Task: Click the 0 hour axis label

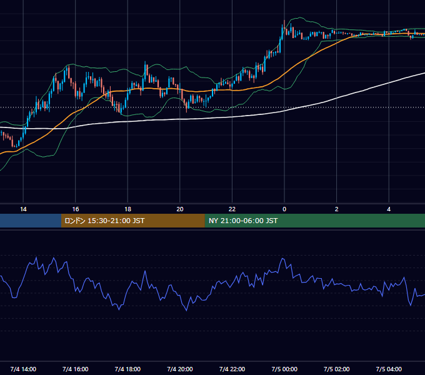Action: pyautogui.click(x=284, y=209)
